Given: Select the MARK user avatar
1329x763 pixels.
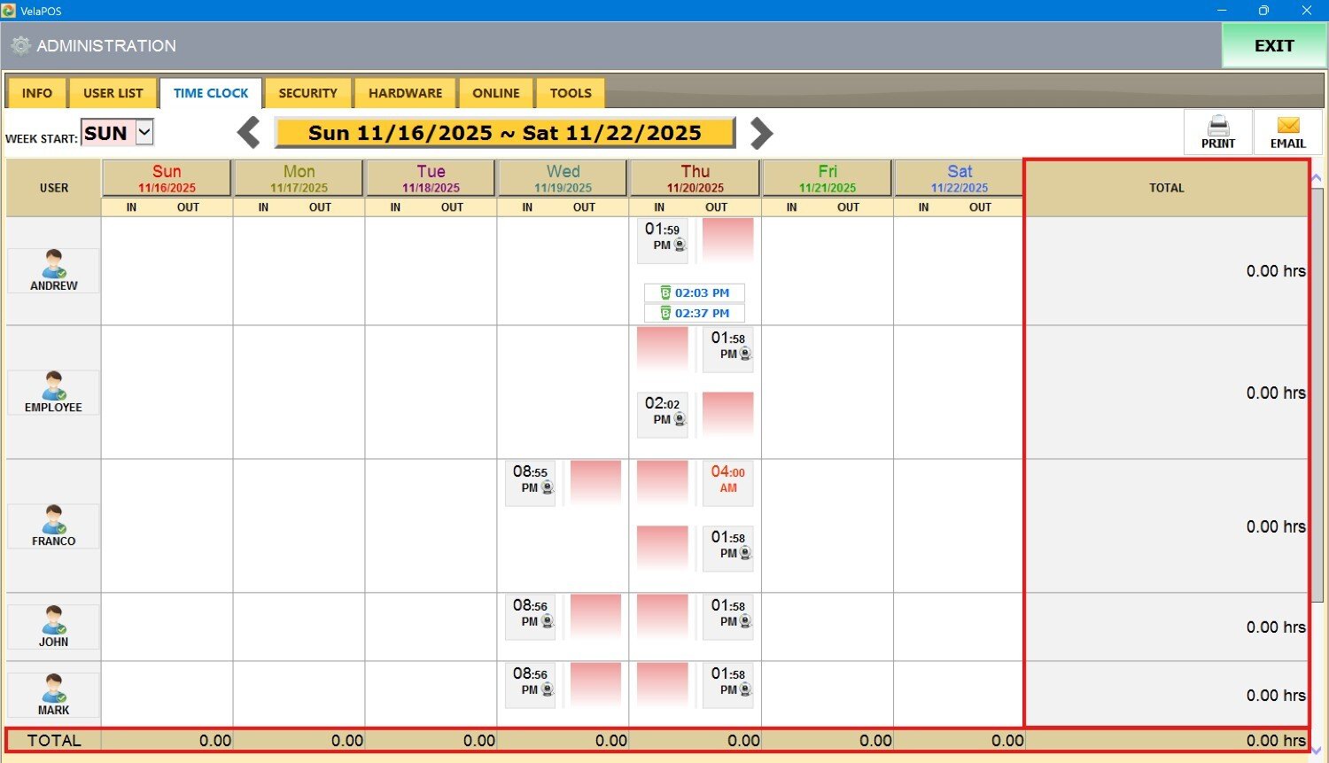Looking at the screenshot, I should 53,689.
